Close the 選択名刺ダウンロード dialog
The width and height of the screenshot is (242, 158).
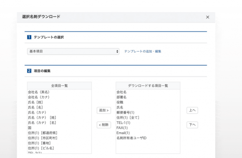208,17
